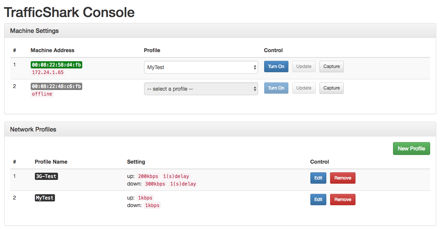This screenshot has width=440, height=229.
Task: Remove the MyTest network profile
Action: [343, 200]
